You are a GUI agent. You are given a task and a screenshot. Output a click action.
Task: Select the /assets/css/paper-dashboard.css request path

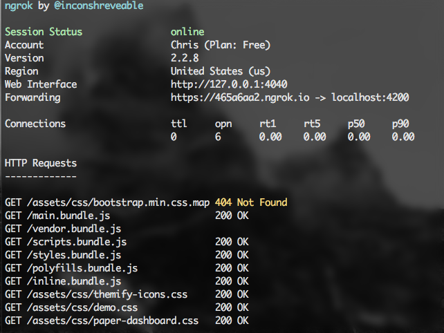coord(113,321)
